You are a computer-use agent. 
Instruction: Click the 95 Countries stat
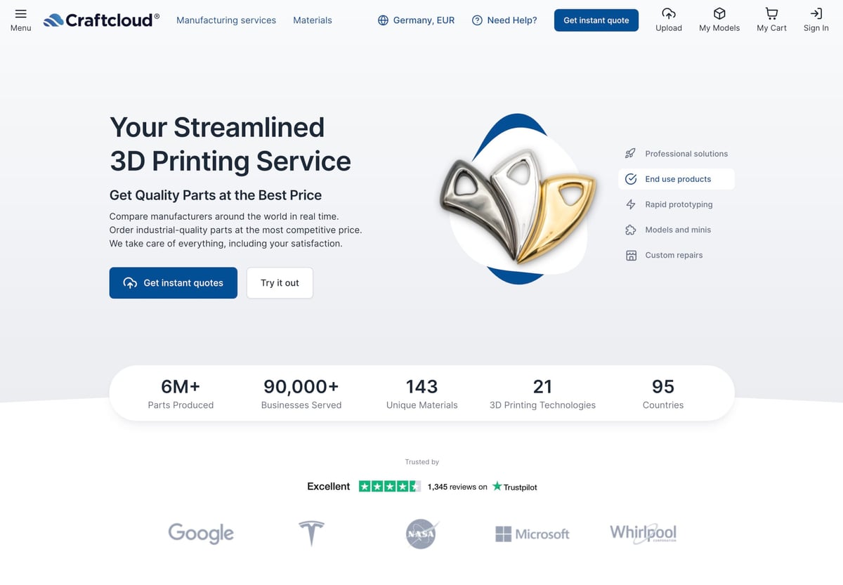(663, 393)
